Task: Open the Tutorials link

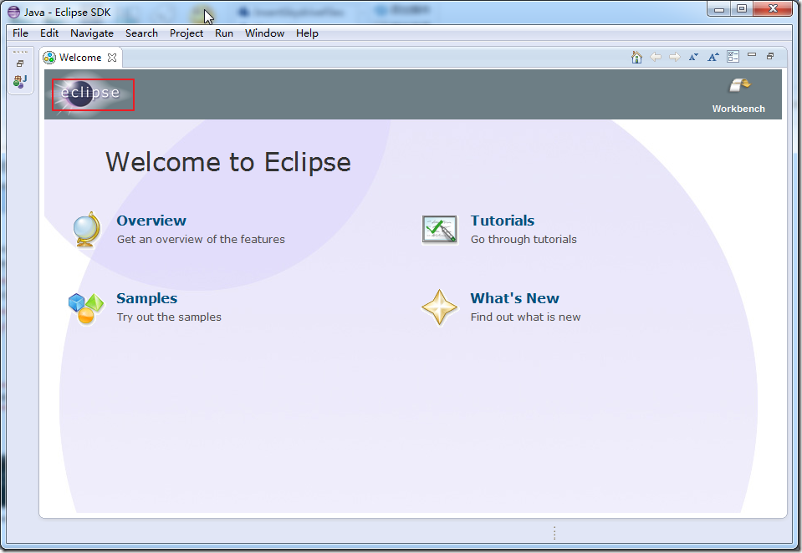Action: point(503,221)
